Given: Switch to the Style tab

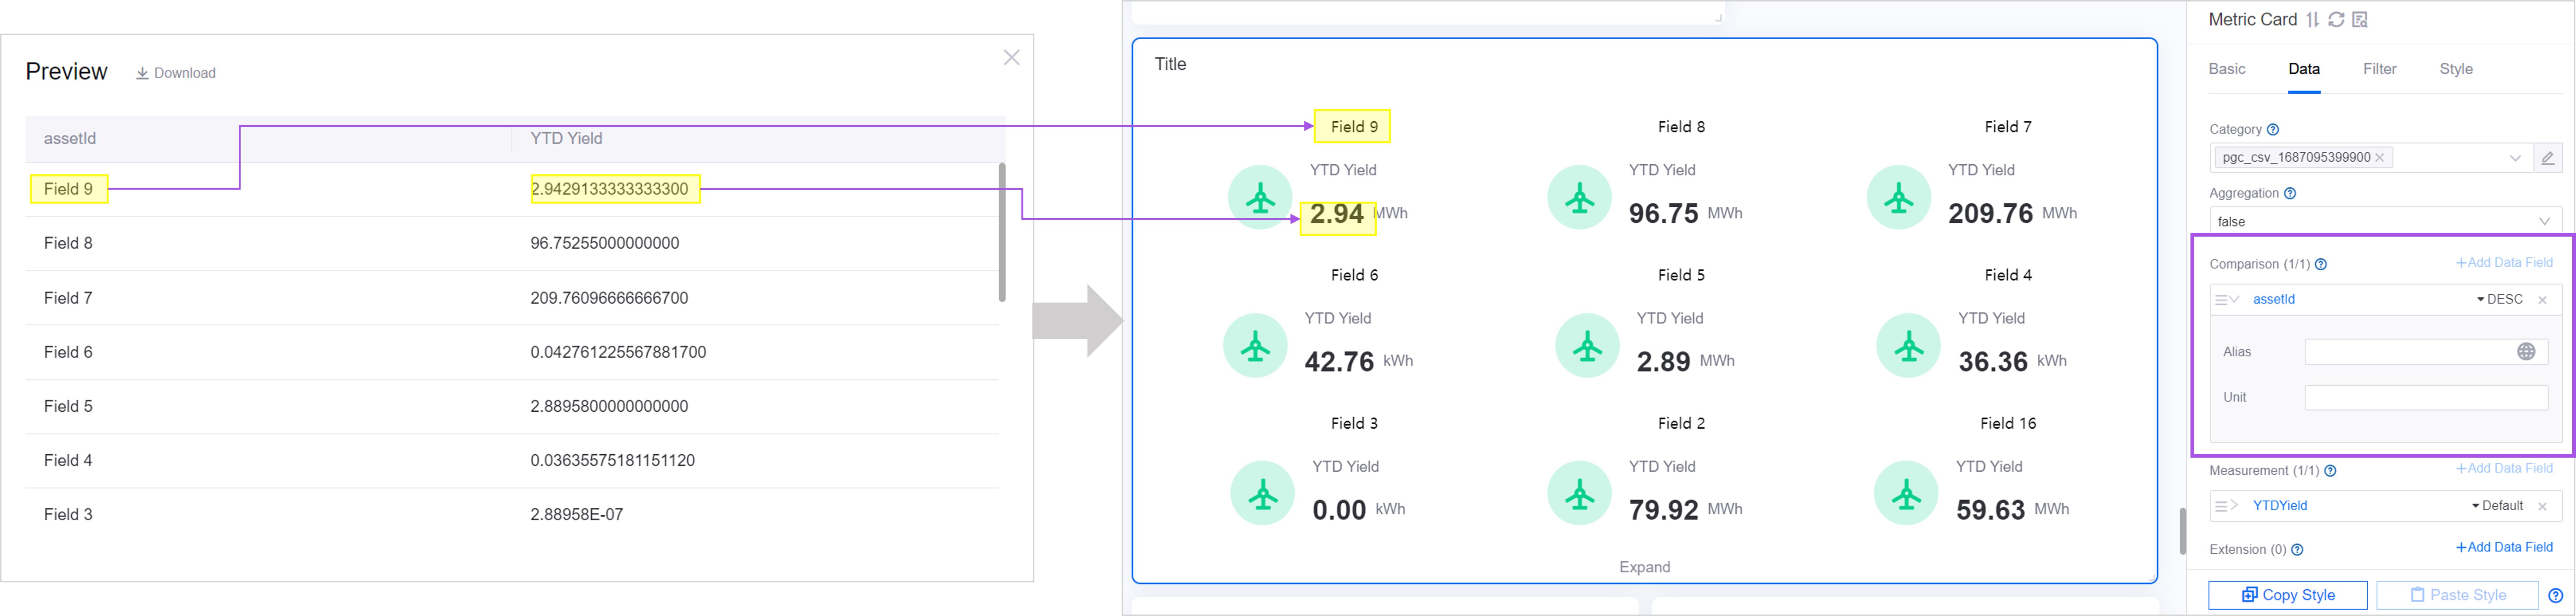Looking at the screenshot, I should [x=2455, y=69].
